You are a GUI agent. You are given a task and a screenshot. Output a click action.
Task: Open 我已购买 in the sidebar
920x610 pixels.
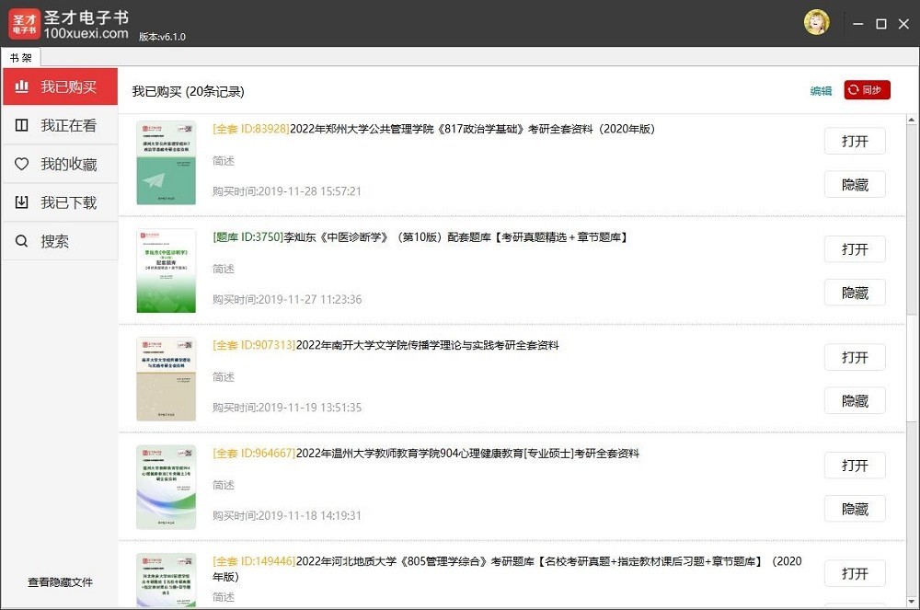(x=68, y=87)
